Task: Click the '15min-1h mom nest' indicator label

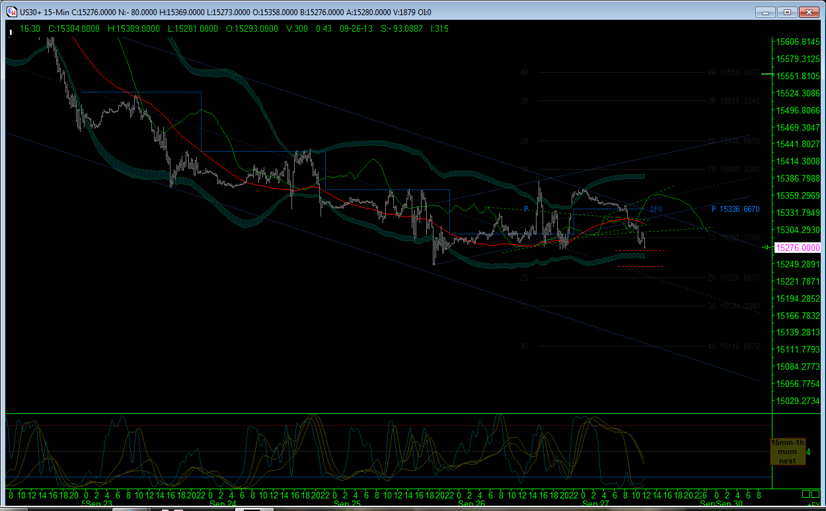Action: [788, 452]
